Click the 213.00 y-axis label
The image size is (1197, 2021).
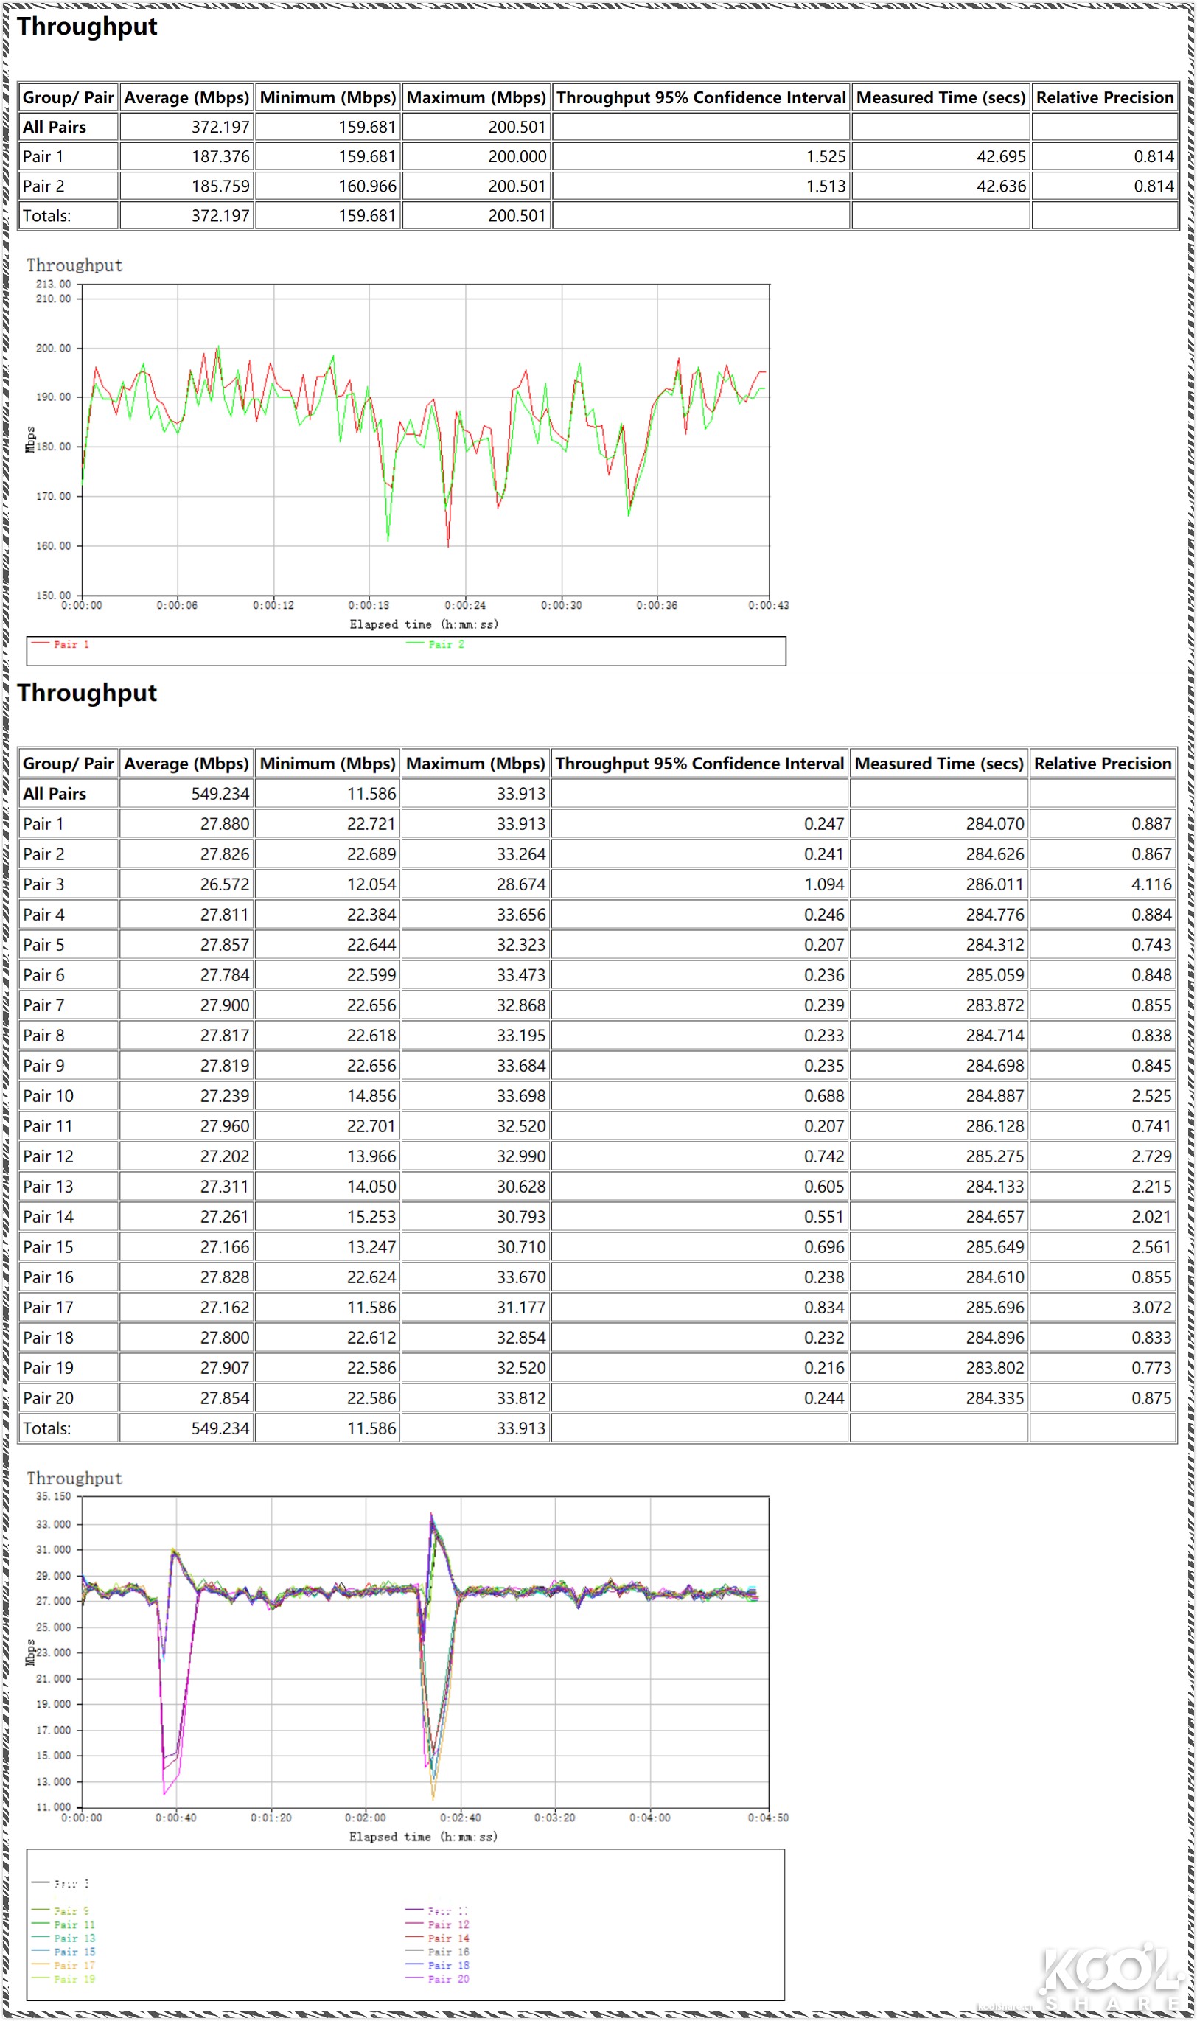pyautogui.click(x=53, y=284)
